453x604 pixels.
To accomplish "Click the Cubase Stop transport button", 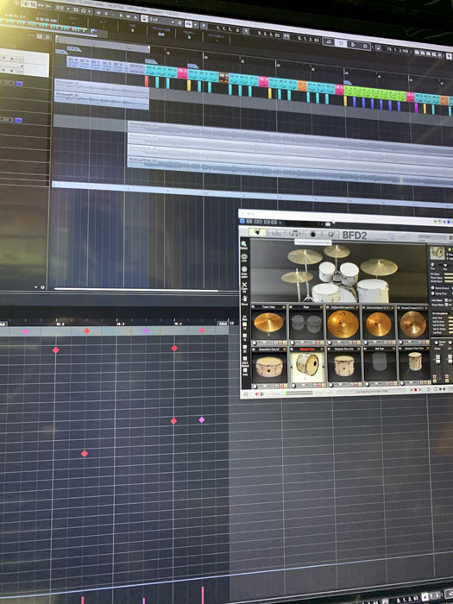I will pos(341,43).
